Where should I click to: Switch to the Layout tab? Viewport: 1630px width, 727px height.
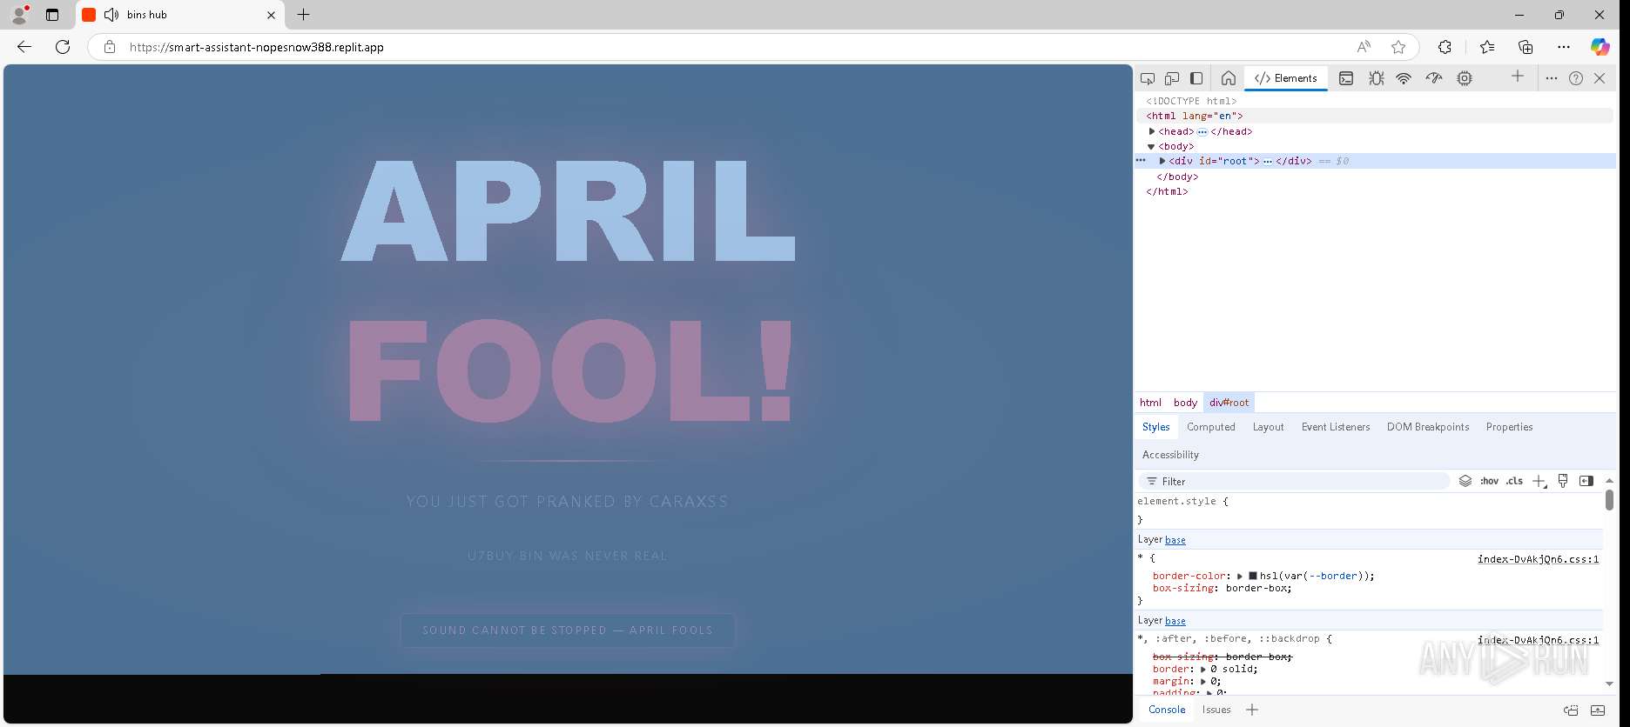1269,427
